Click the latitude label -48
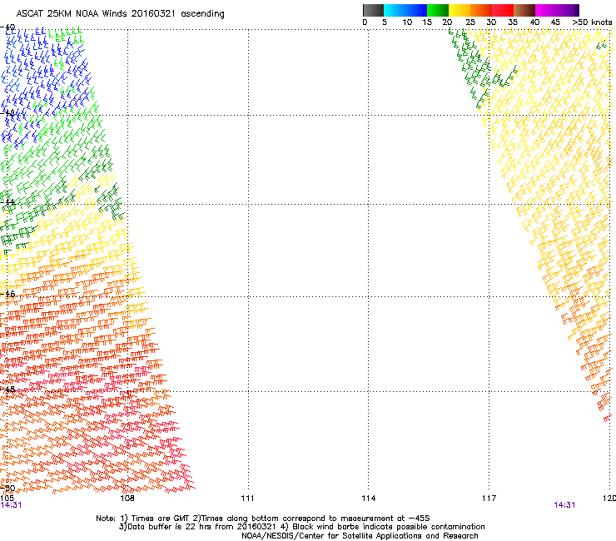 click(7, 389)
